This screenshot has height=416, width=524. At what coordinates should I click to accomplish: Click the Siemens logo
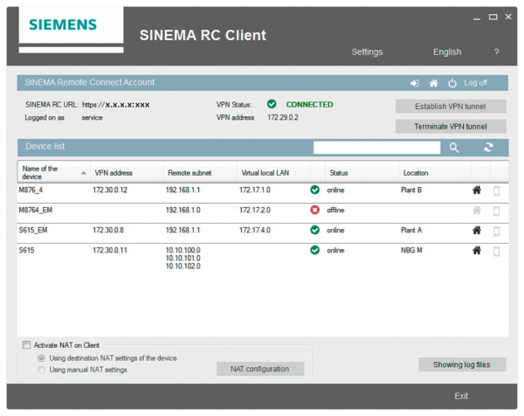click(63, 25)
